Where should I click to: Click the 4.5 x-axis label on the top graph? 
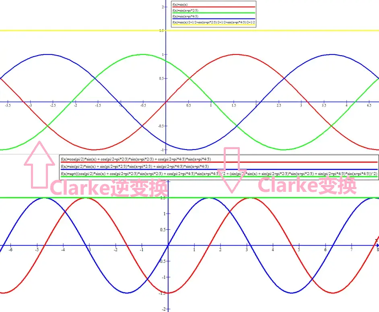click(x=369, y=105)
